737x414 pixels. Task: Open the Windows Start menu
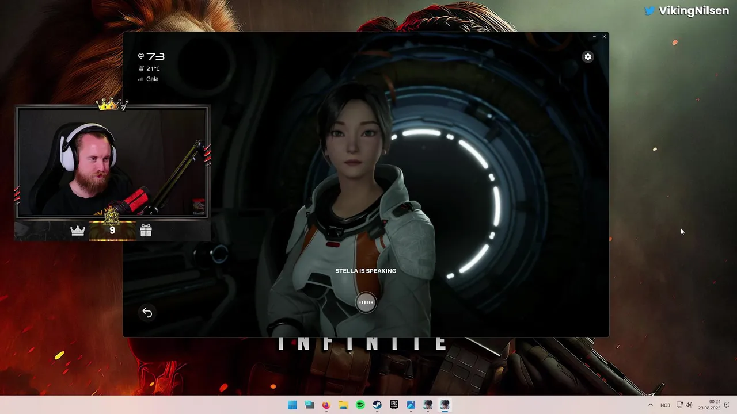coord(292,405)
